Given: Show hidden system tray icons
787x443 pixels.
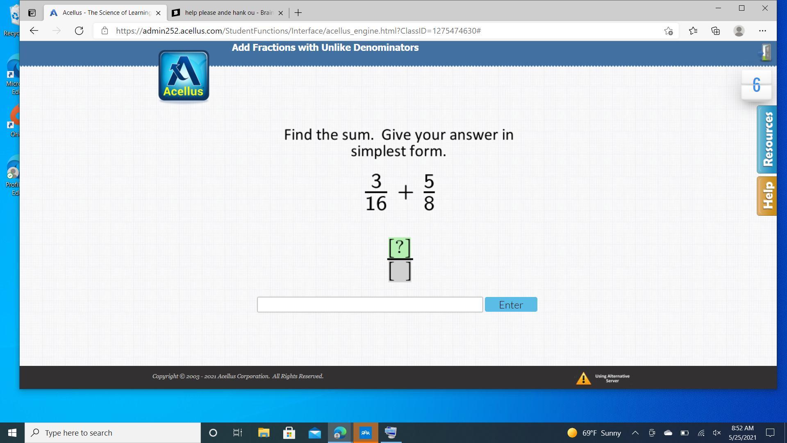Looking at the screenshot, I should coord(635,433).
